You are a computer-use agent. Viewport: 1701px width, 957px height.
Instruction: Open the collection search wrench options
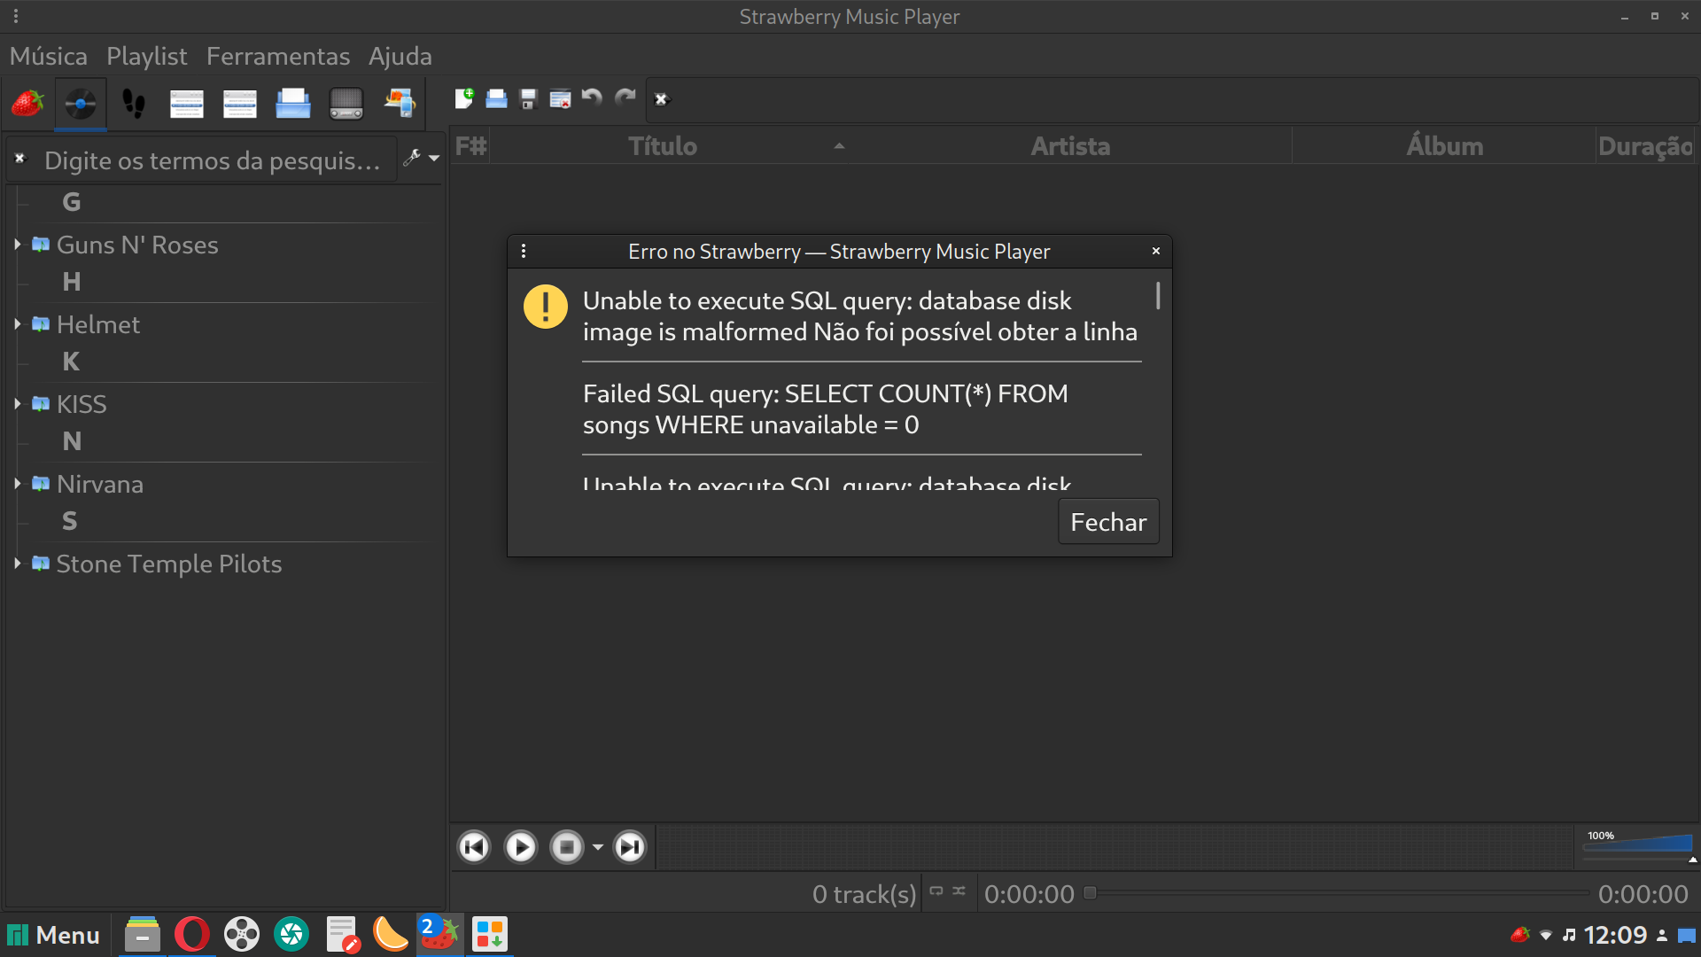(421, 158)
